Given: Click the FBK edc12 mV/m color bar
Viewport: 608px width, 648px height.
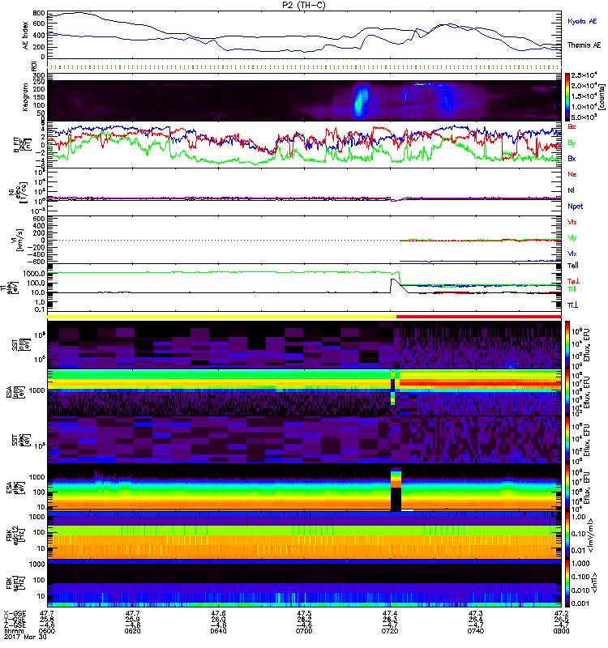Looking at the screenshot, I should (567, 535).
